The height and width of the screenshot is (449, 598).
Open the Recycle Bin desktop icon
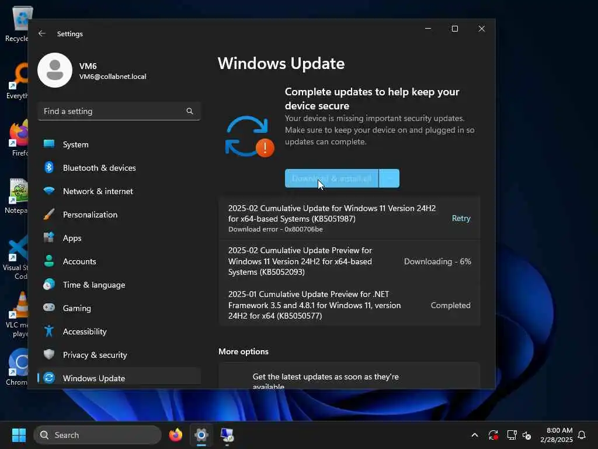(17, 23)
